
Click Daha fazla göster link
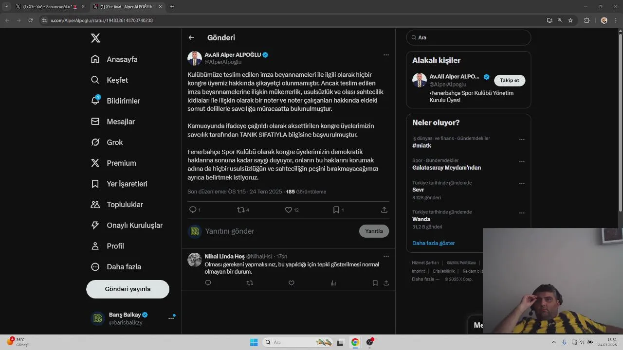pos(434,243)
